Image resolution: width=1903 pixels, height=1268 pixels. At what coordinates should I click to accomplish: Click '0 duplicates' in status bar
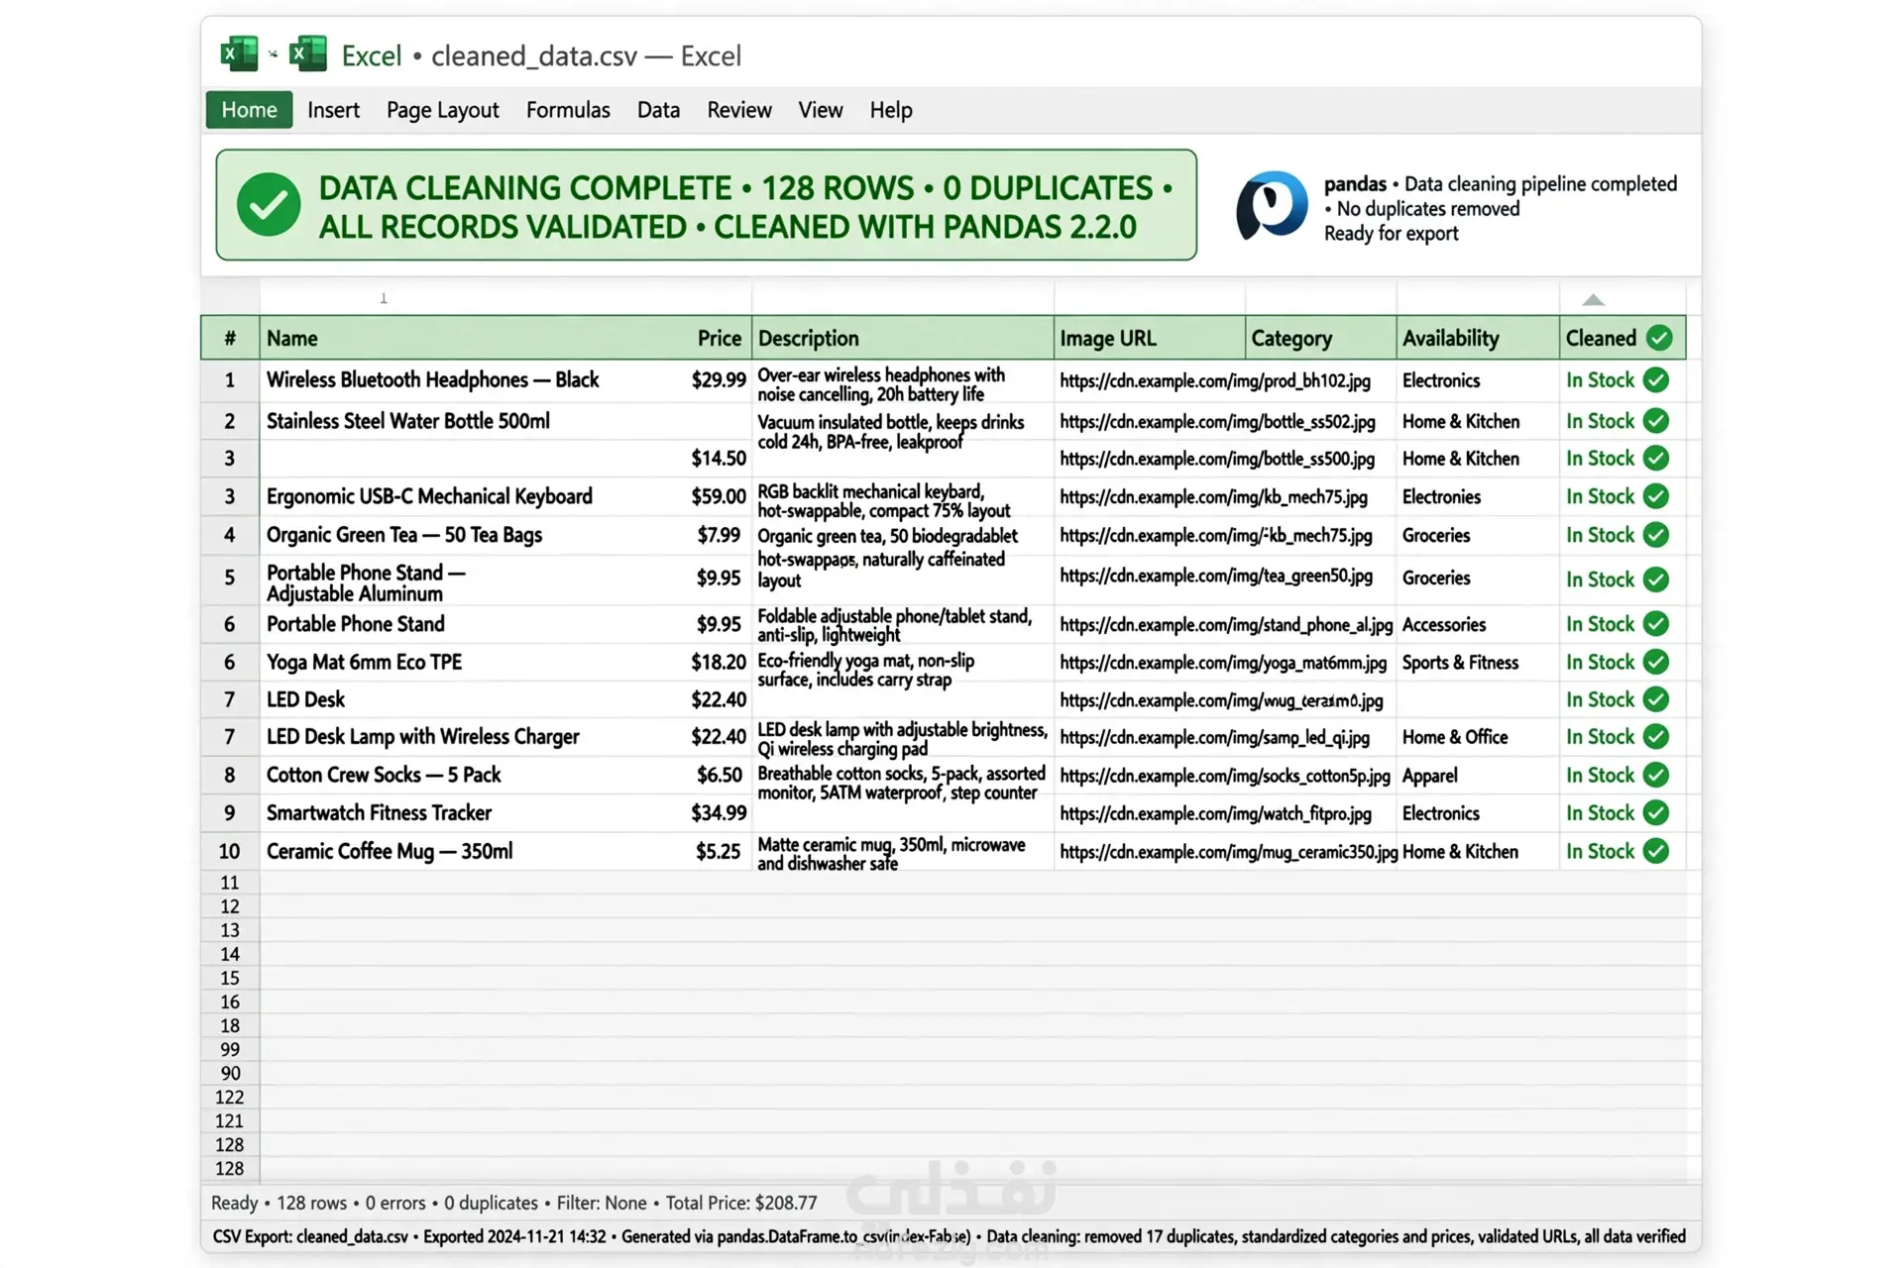(x=491, y=1203)
